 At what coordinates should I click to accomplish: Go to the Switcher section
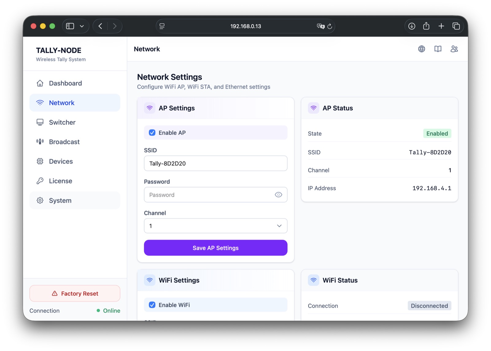pyautogui.click(x=75, y=122)
